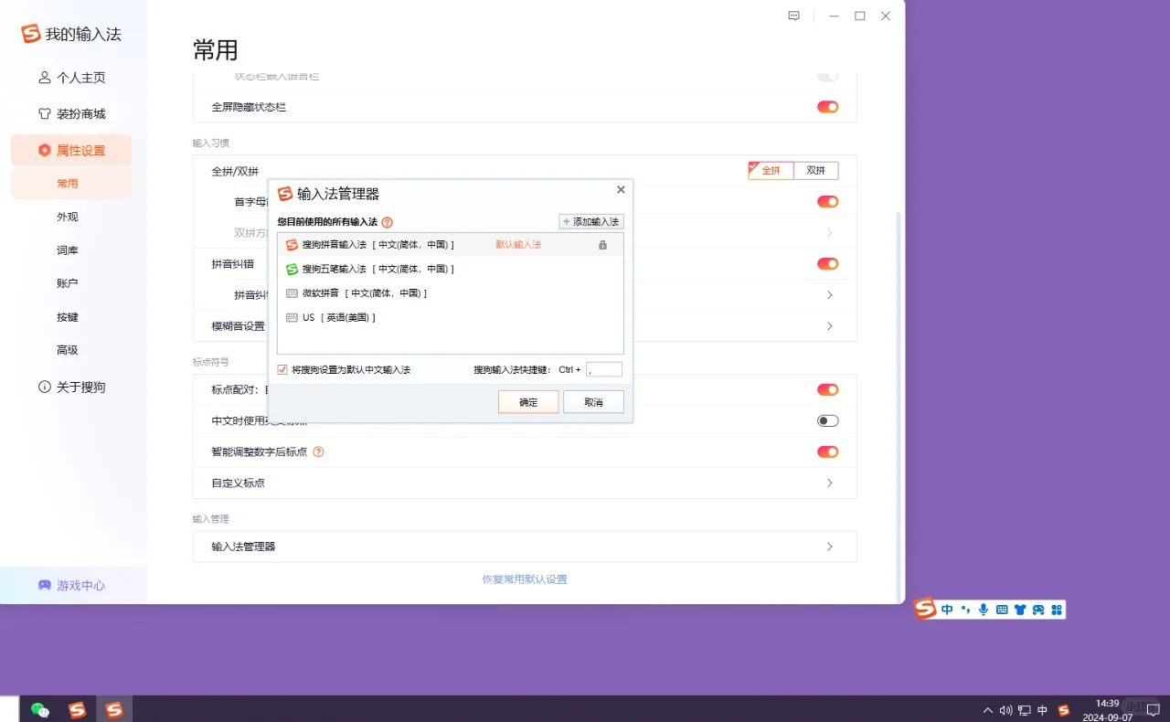Show hidden system tray icons

tap(987, 710)
